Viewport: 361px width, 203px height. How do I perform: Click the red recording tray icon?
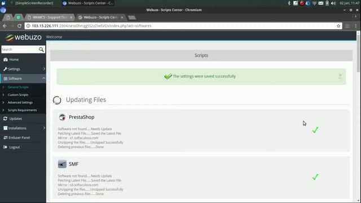tap(302, 3)
